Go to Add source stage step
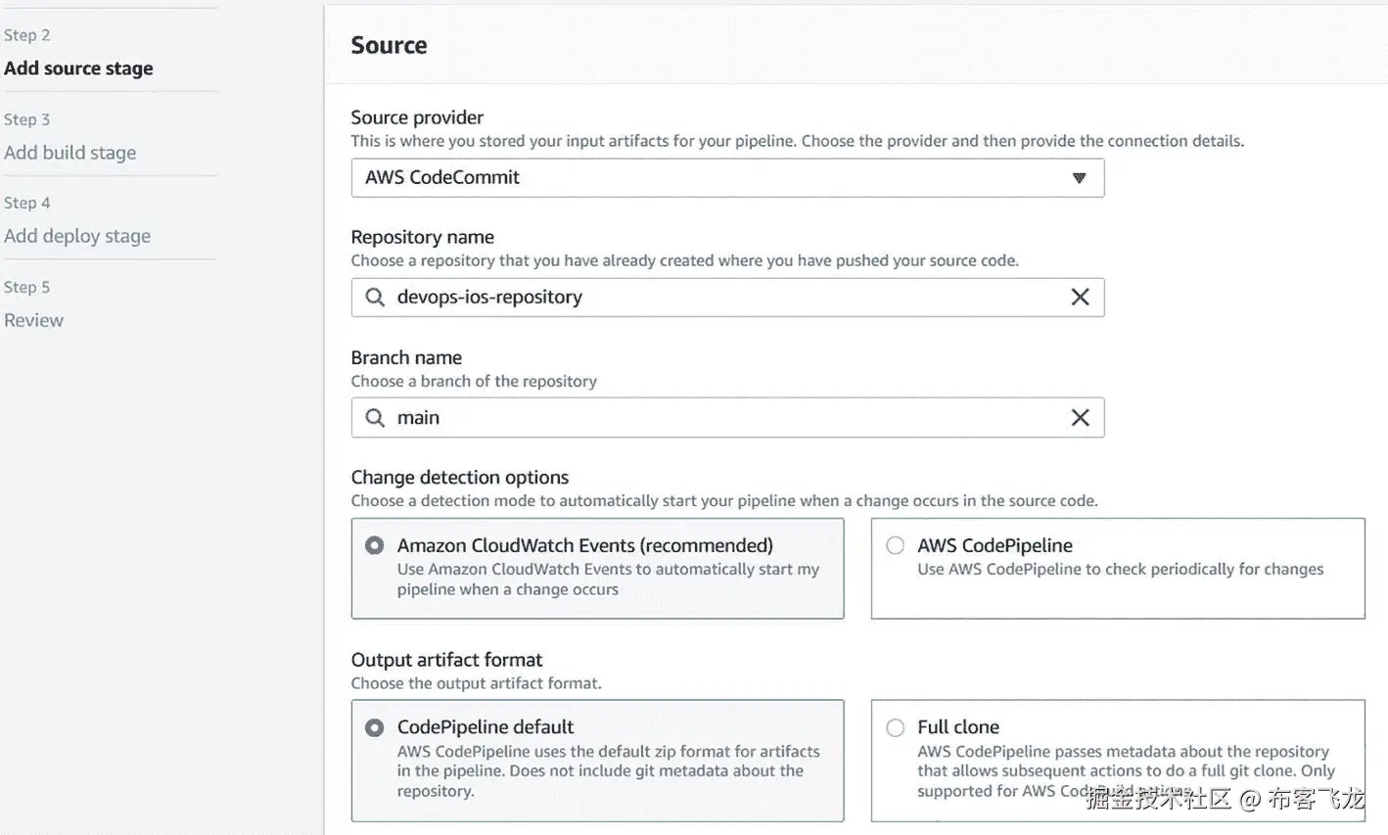Screen dimensions: 1388x835 78,69
